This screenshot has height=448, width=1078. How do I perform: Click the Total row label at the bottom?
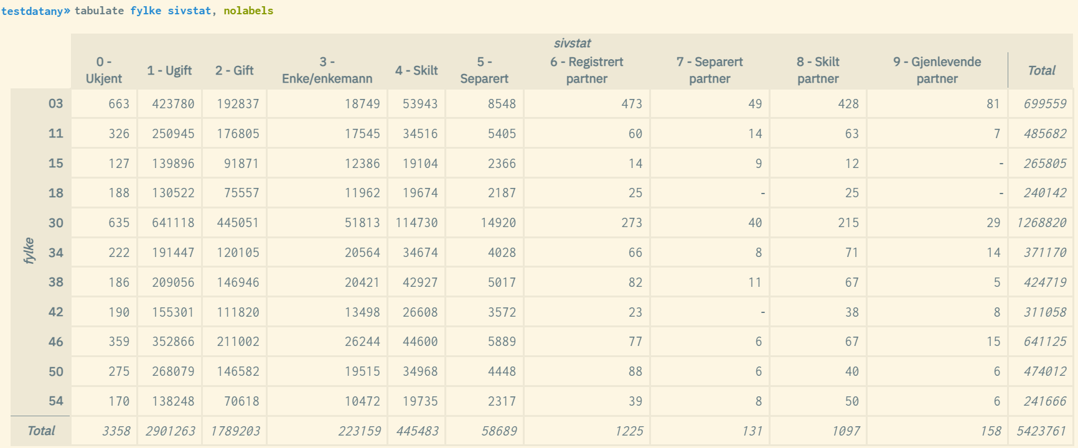coord(41,431)
